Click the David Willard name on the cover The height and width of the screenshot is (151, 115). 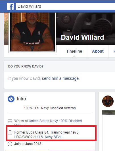82,37
